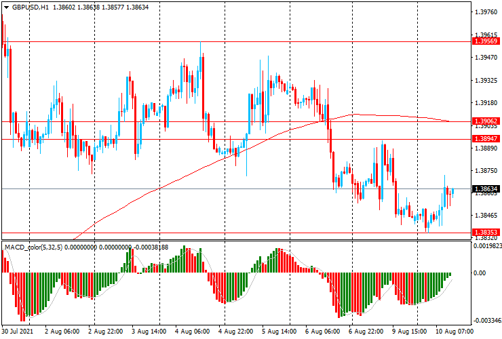Click the 1.39180 price scale value

pyautogui.click(x=486, y=103)
